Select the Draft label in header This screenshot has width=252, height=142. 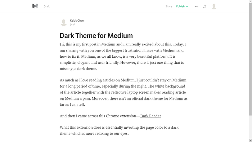(x=46, y=6)
